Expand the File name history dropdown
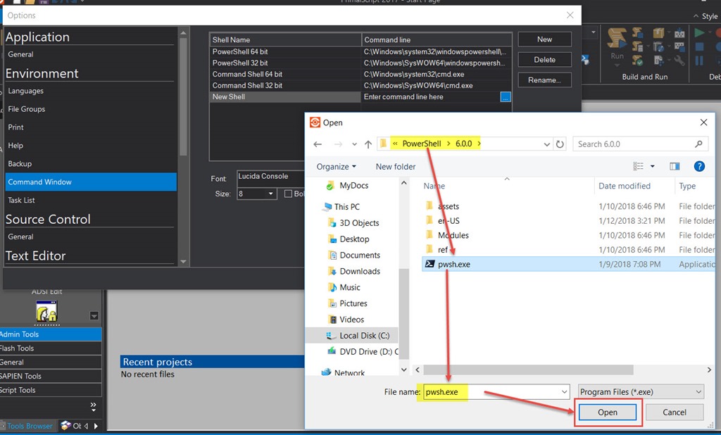Viewport: 721px width, 435px height. pos(564,392)
